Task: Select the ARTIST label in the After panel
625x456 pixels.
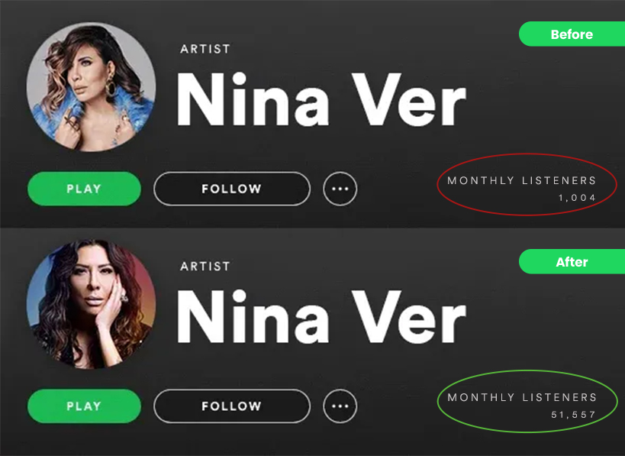Action: 205,266
